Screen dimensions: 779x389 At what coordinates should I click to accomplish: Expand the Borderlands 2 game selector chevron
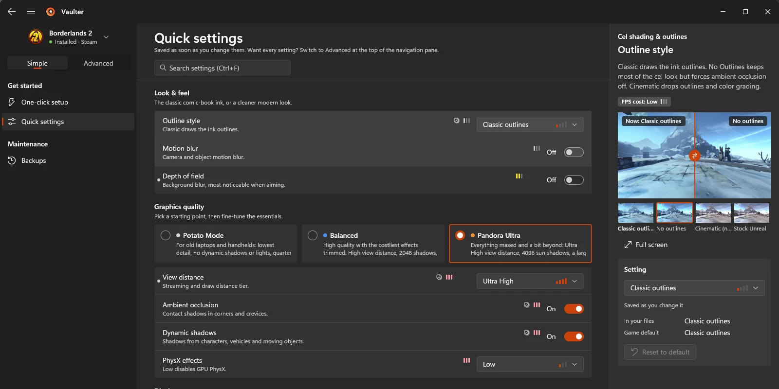(106, 37)
